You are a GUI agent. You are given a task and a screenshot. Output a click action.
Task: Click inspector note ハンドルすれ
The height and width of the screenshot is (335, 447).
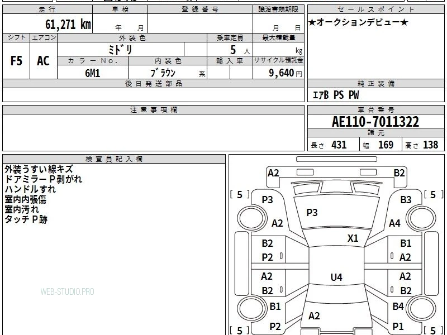click(x=30, y=189)
